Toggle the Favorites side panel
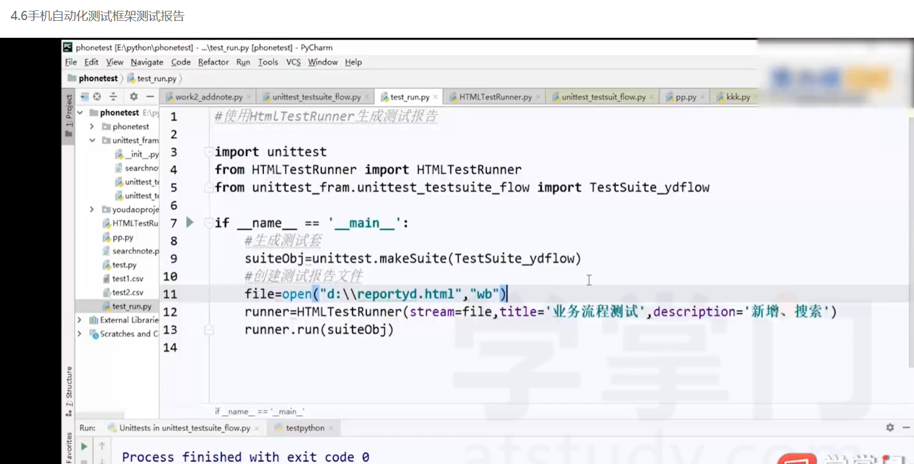The width and height of the screenshot is (914, 464). pos(69,447)
